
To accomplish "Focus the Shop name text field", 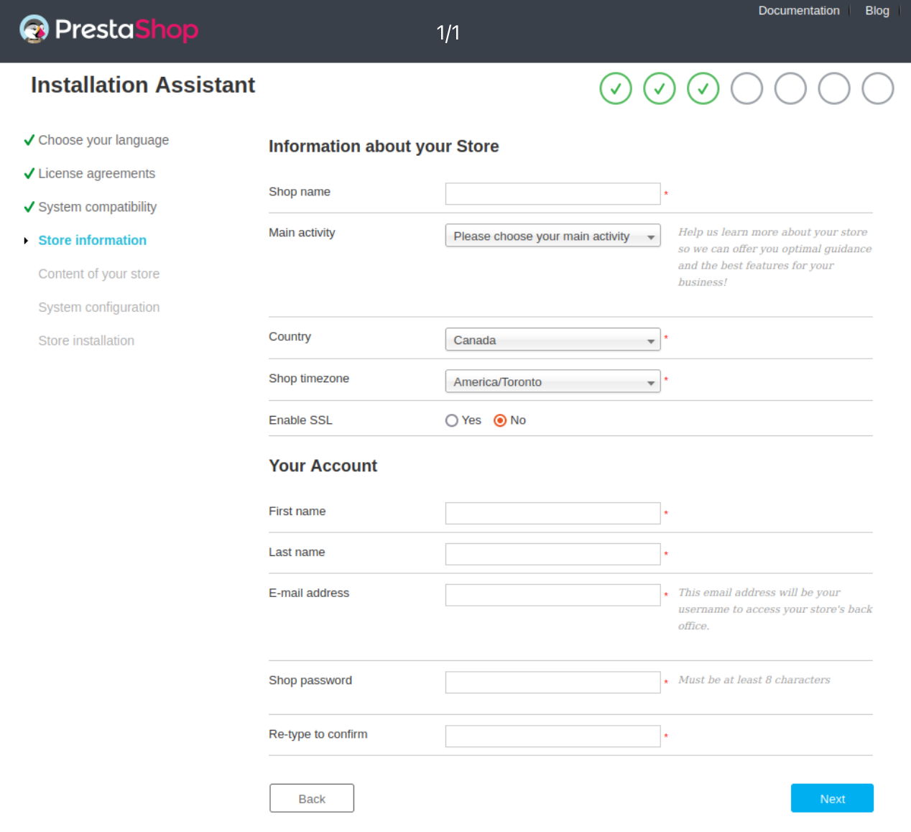I will [x=552, y=194].
